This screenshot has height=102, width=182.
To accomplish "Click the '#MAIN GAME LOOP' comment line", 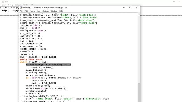I will [x=31, y=59].
